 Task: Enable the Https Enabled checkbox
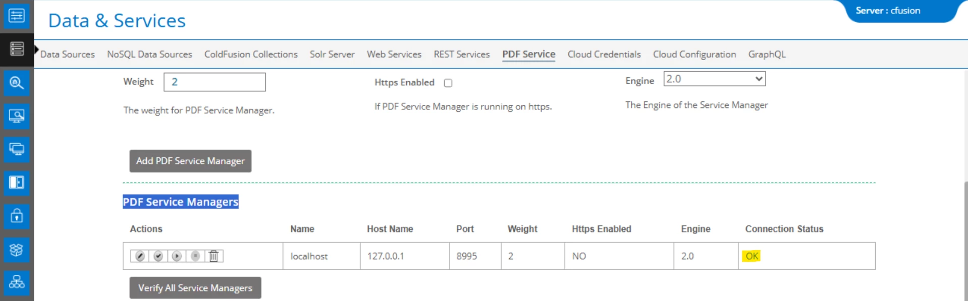click(448, 83)
